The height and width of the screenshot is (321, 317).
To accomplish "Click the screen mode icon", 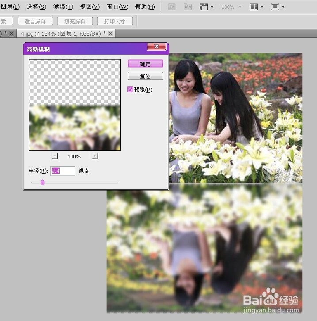I will click(275, 7).
